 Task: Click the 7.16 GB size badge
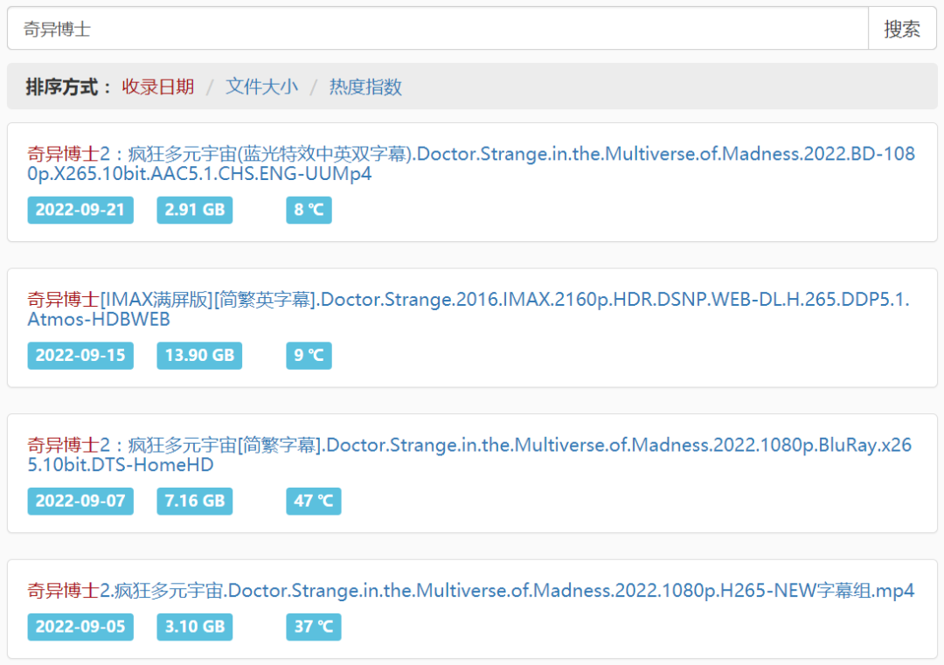click(x=194, y=502)
